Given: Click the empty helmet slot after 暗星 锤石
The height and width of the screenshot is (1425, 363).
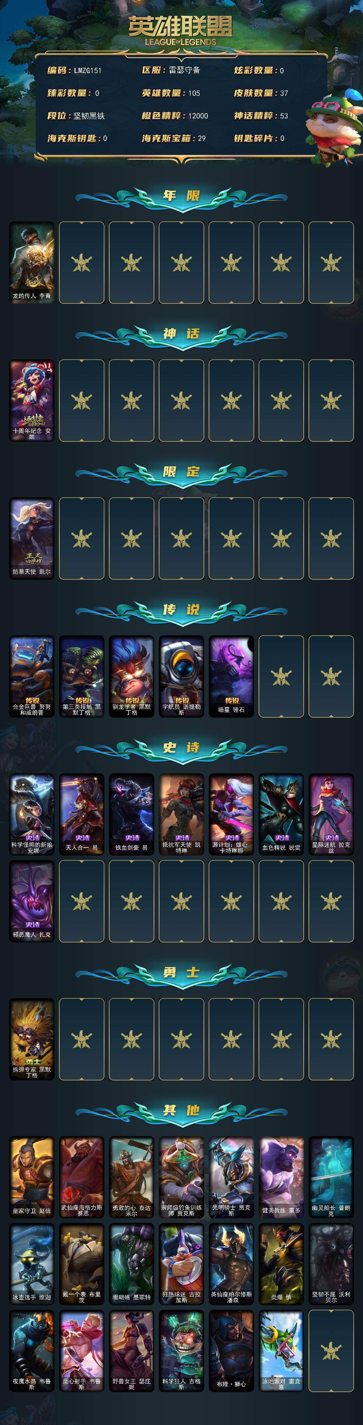Looking at the screenshot, I should coord(281,676).
